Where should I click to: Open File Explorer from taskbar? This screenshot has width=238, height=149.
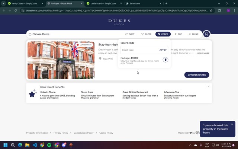point(27,145)
